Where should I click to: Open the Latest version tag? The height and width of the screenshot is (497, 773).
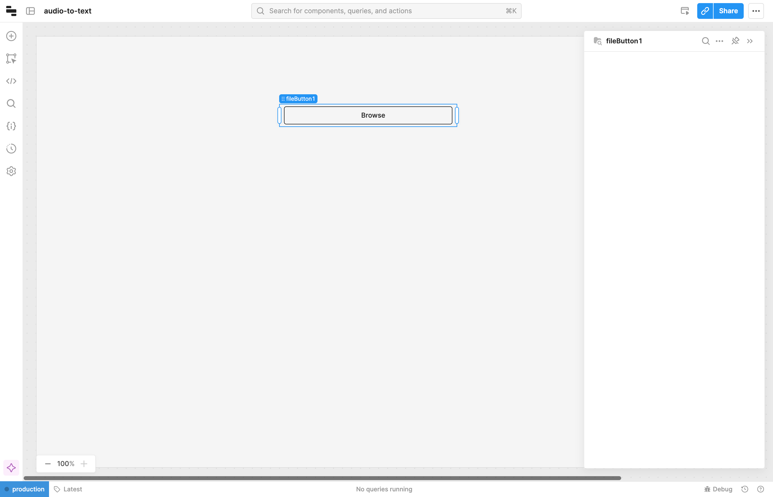68,489
